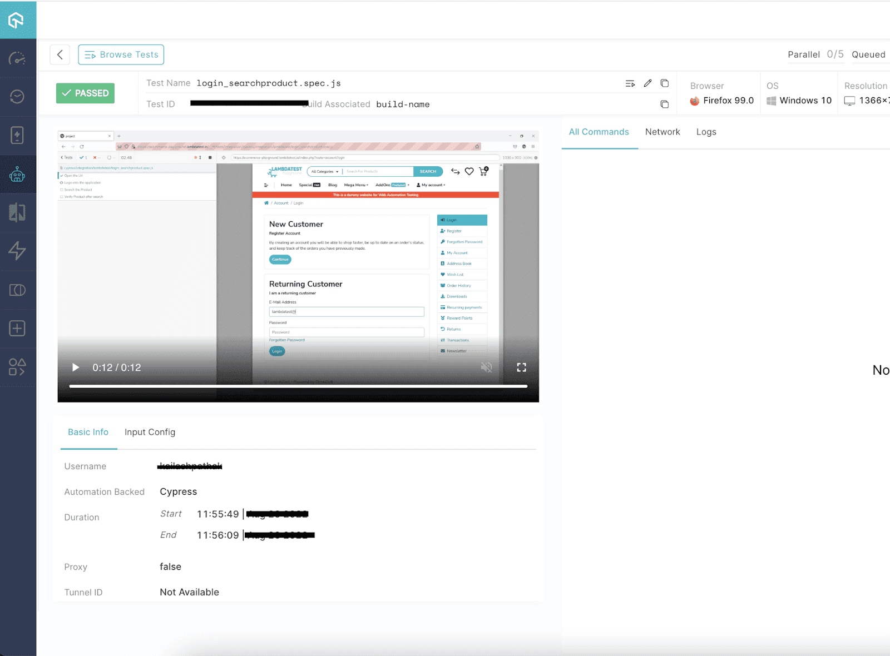Click the pencil edit icon near test name
Screen dimensions: 890x656
coord(647,83)
